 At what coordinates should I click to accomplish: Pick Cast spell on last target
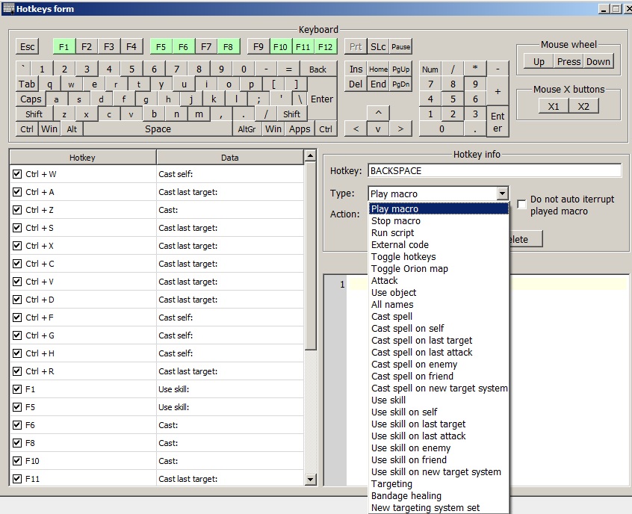tap(439, 340)
